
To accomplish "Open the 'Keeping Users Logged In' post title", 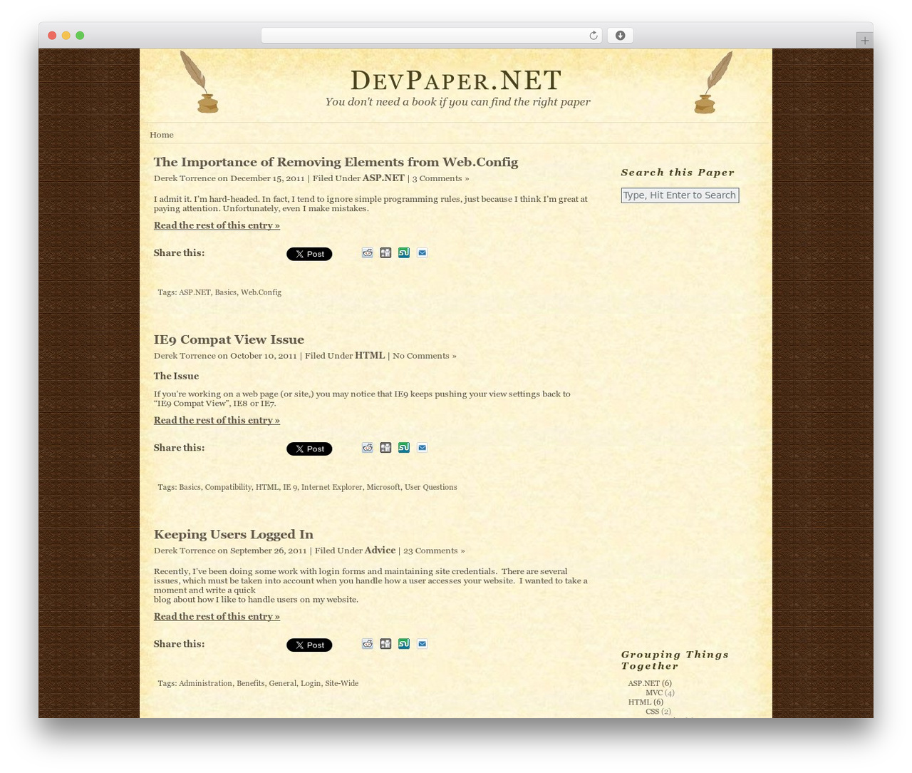I will pos(234,534).
